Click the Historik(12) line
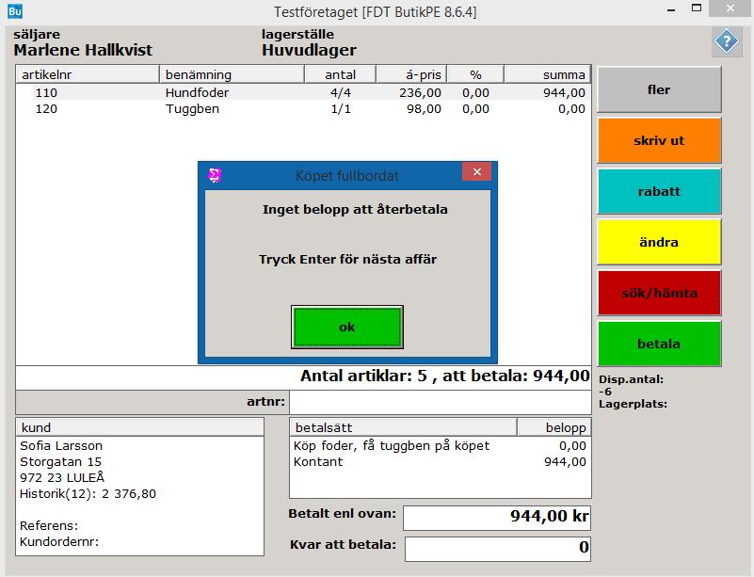754x577 pixels. [88, 494]
